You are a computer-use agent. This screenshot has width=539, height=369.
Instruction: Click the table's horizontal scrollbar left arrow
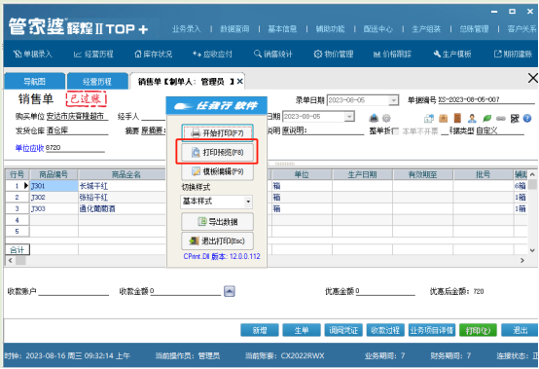(x=10, y=260)
